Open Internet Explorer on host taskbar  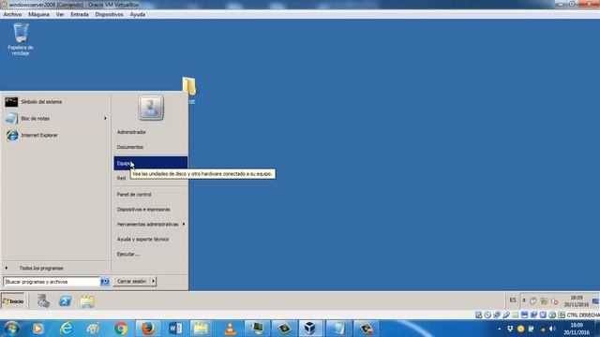[x=67, y=329]
